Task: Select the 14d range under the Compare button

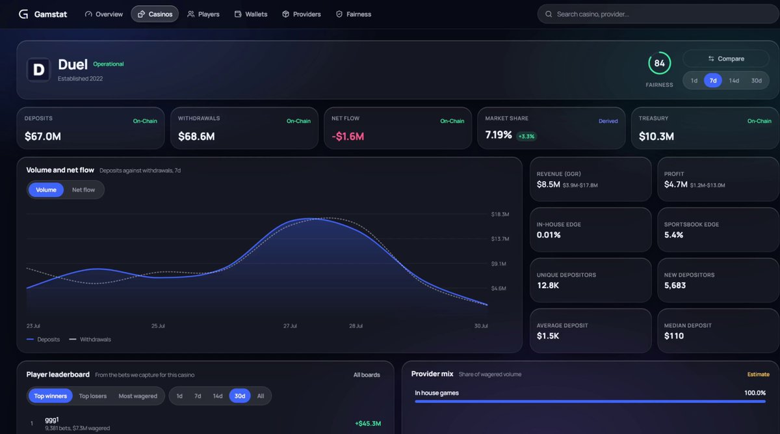Action: 734,80
